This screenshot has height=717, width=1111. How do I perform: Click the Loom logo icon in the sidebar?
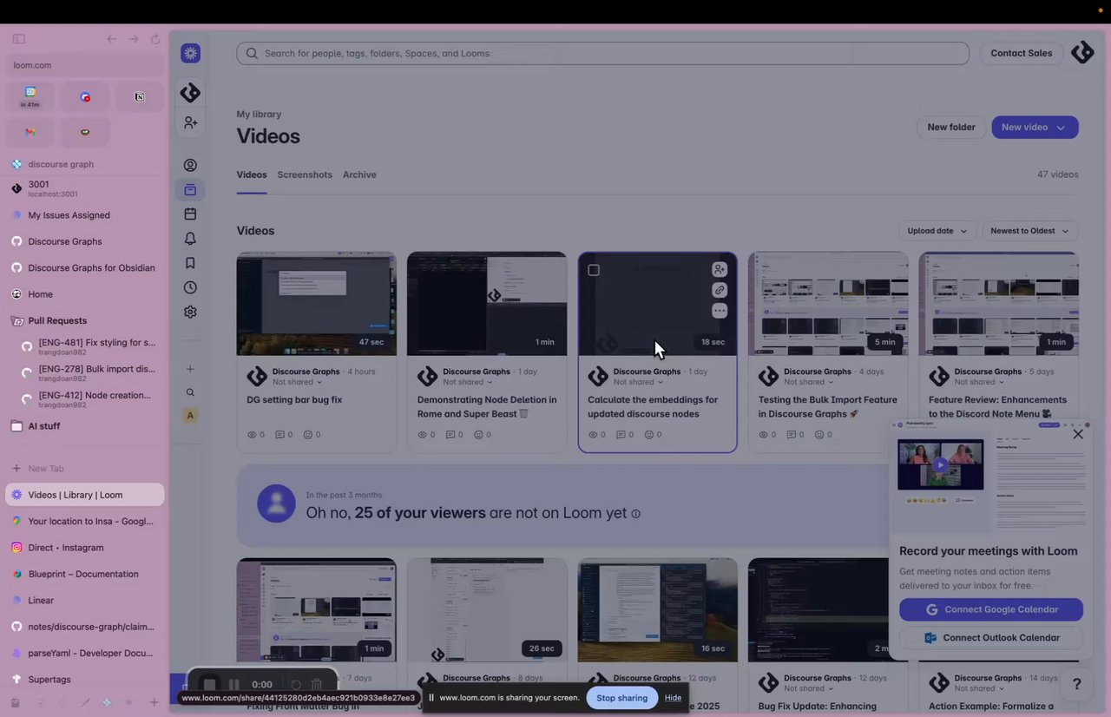pyautogui.click(x=191, y=53)
